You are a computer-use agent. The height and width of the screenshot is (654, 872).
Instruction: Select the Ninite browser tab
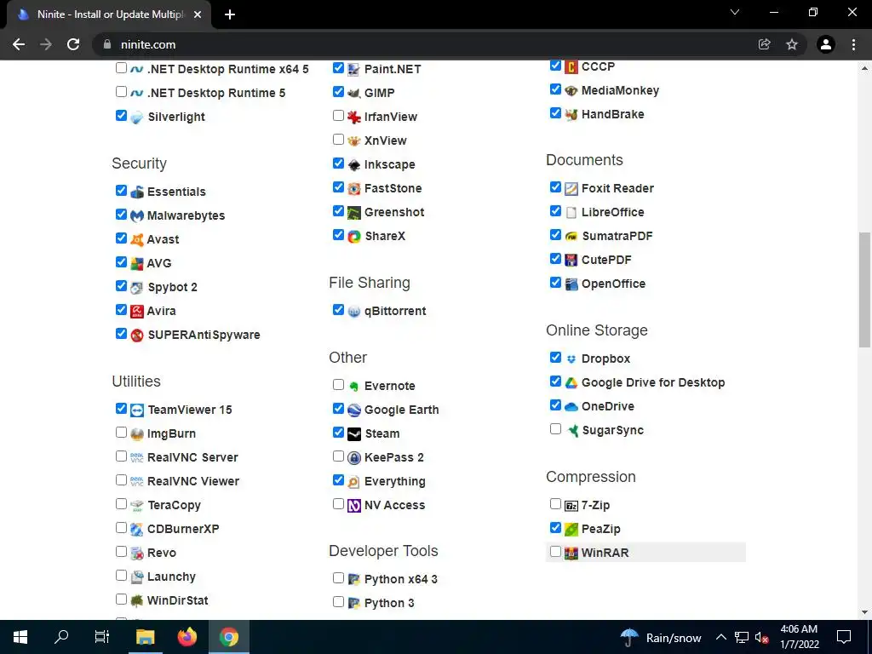click(x=110, y=14)
